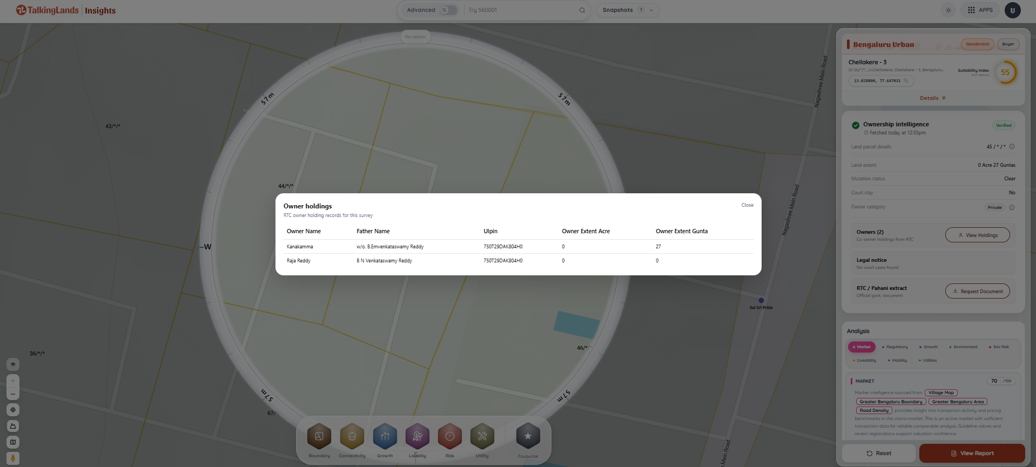Click the View Holdings button
Screen dimensions: 1036x467
pos(977,235)
